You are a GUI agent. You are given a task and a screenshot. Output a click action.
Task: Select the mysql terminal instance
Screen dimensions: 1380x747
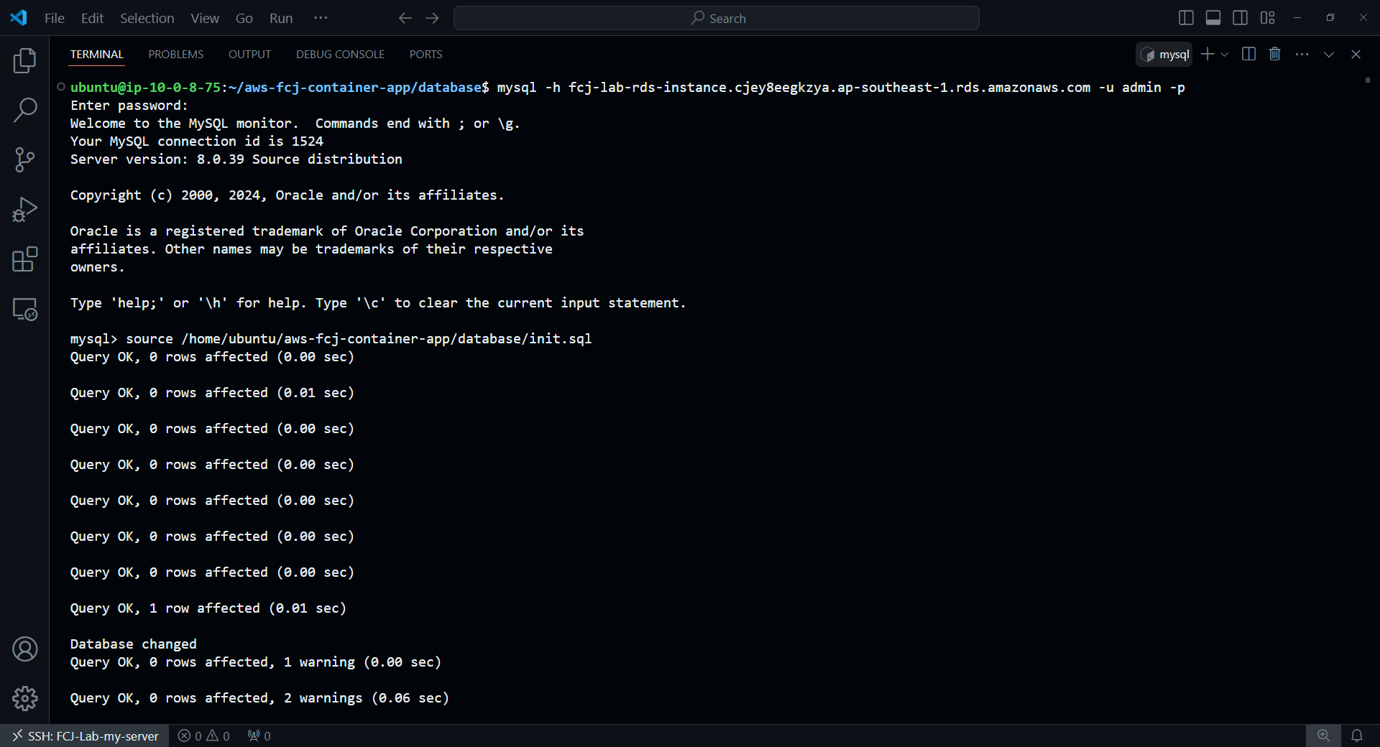(x=1164, y=55)
